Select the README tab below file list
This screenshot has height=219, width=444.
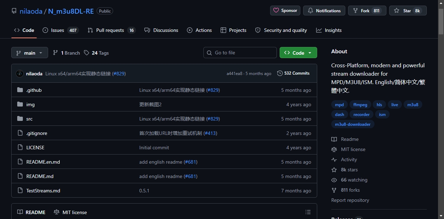pyautogui.click(x=31, y=212)
